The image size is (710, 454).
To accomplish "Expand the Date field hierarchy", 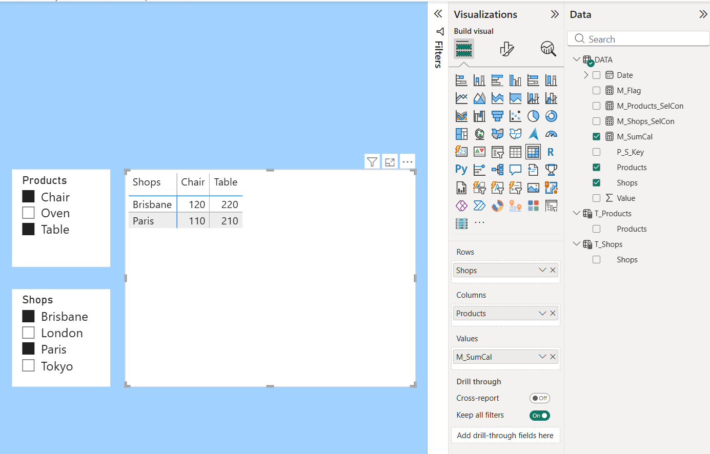I will (x=586, y=75).
